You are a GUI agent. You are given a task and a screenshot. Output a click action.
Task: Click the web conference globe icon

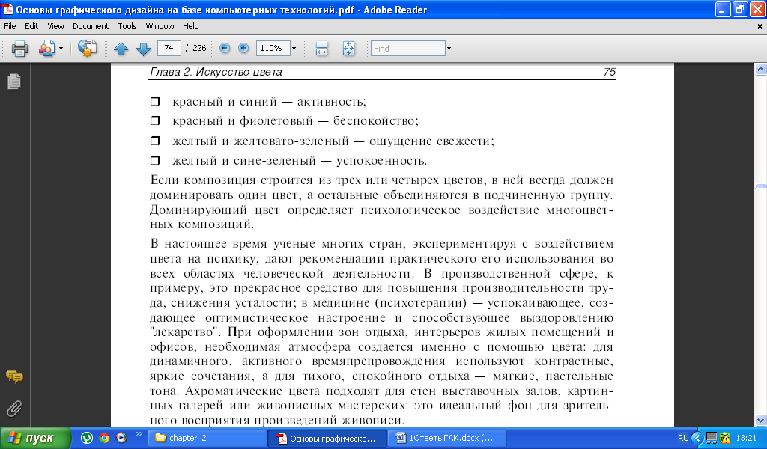pos(87,49)
